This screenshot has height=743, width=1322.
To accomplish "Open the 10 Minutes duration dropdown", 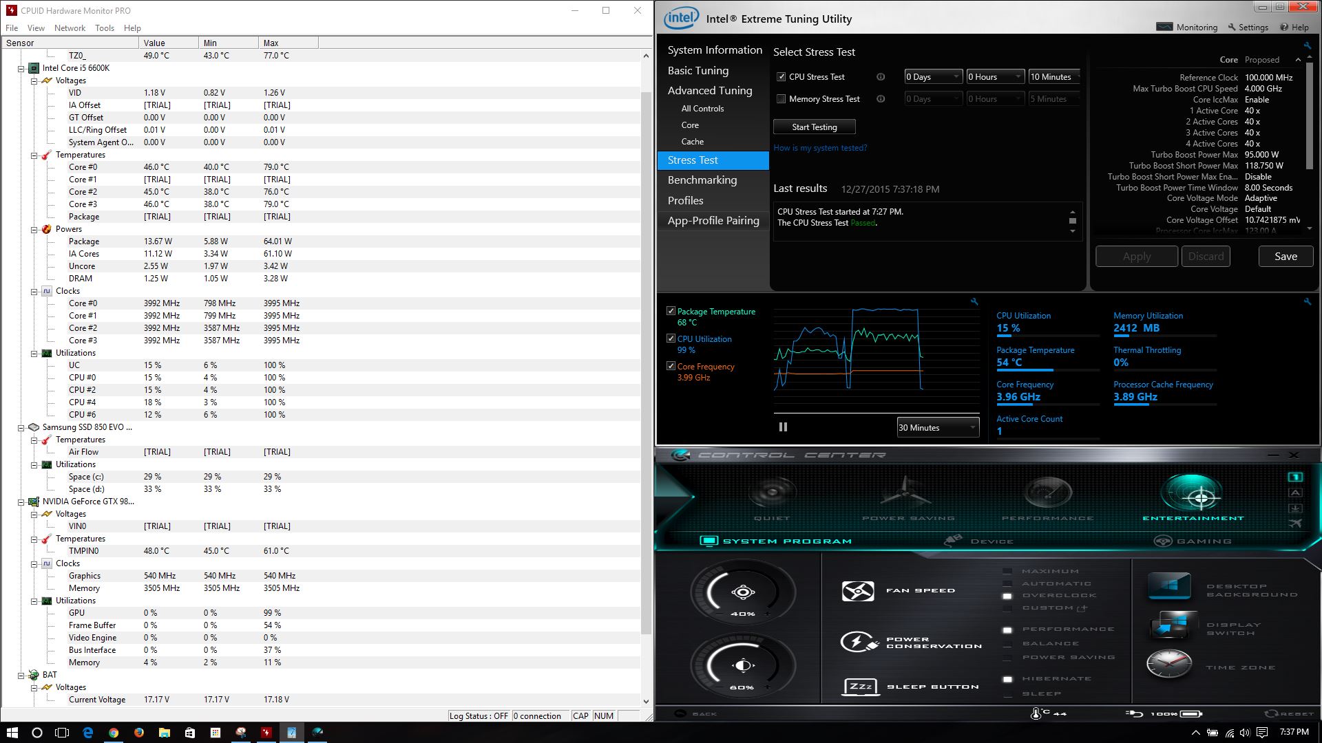I will [x=1054, y=77].
